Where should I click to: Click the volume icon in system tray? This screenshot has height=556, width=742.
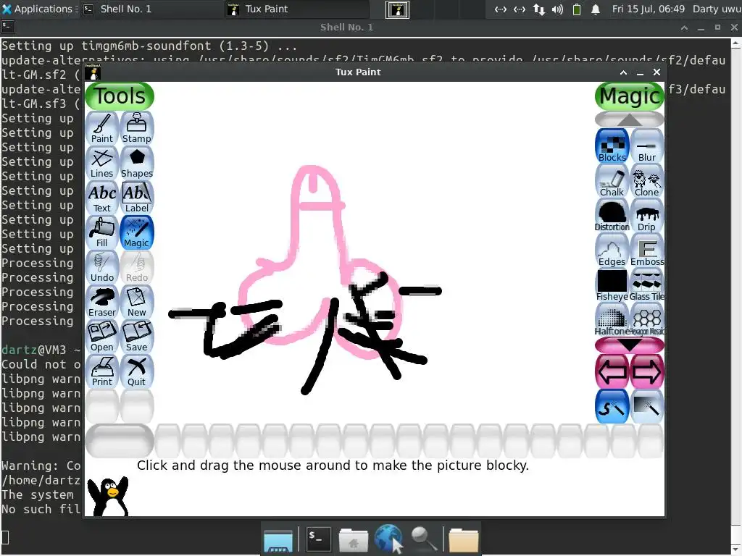557,9
